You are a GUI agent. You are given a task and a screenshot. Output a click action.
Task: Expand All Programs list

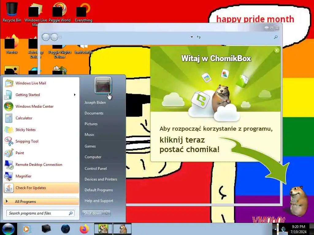(x=41, y=201)
